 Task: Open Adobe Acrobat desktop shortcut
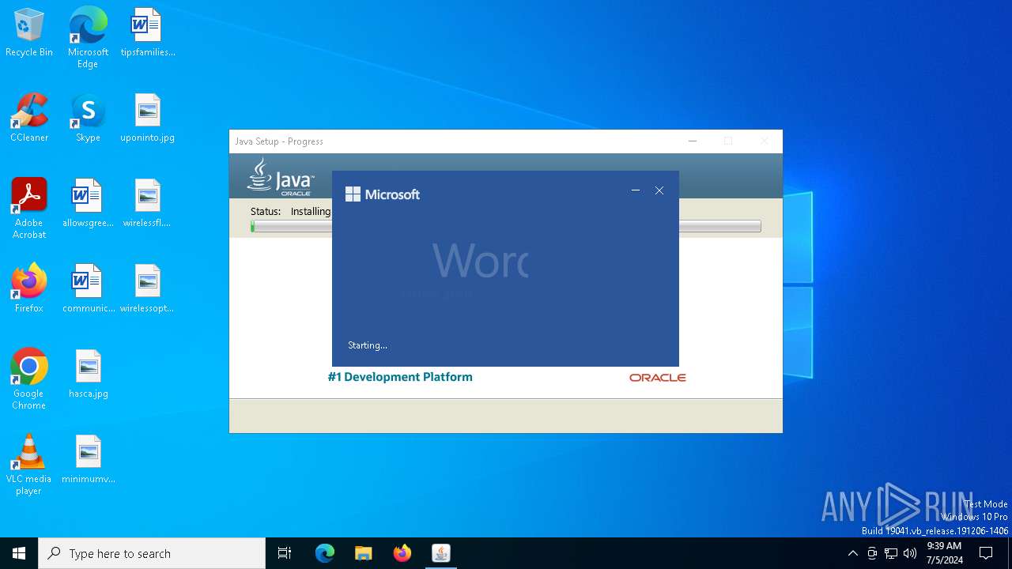click(29, 209)
